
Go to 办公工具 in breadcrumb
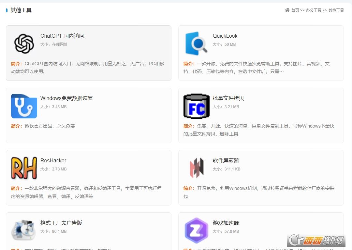click(314, 10)
